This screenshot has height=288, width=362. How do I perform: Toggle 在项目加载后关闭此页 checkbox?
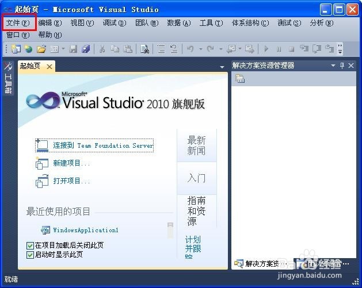point(30,245)
